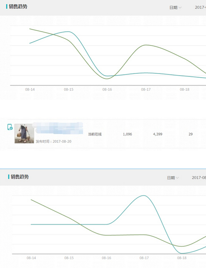Select 08-18 axis label on second chart

pos(182,258)
